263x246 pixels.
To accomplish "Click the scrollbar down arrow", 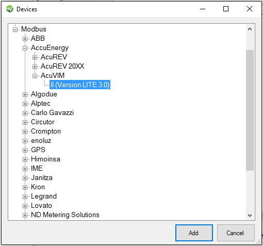I will click(x=250, y=215).
